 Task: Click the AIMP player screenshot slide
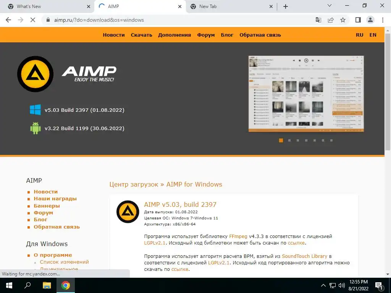[x=306, y=94]
